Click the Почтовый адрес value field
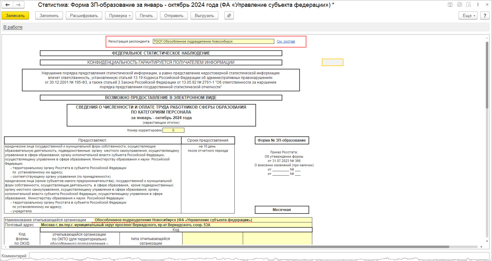492x261 pixels. click(176, 225)
